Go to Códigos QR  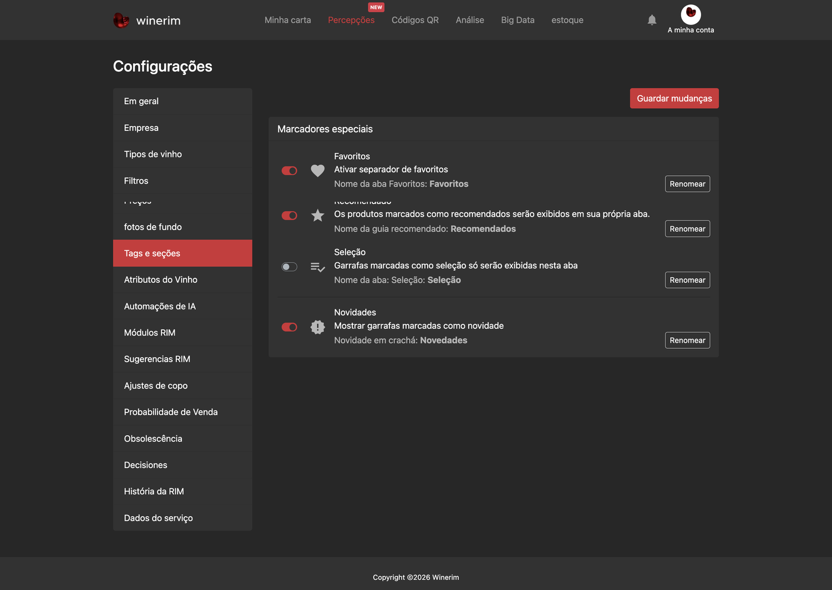[415, 20]
